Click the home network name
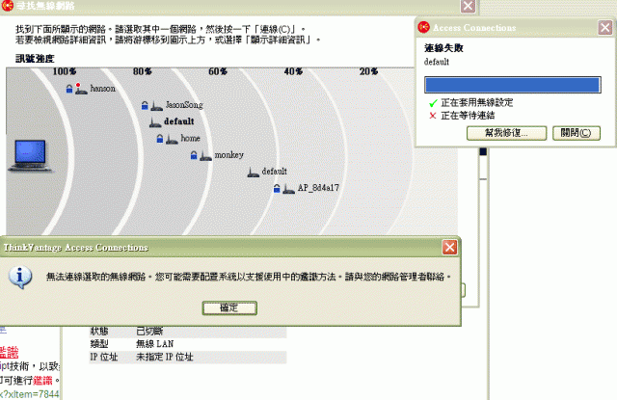 (190, 139)
